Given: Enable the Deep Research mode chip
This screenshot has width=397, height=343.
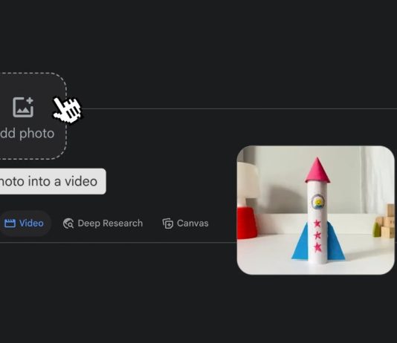Looking at the screenshot, I should pyautogui.click(x=103, y=223).
